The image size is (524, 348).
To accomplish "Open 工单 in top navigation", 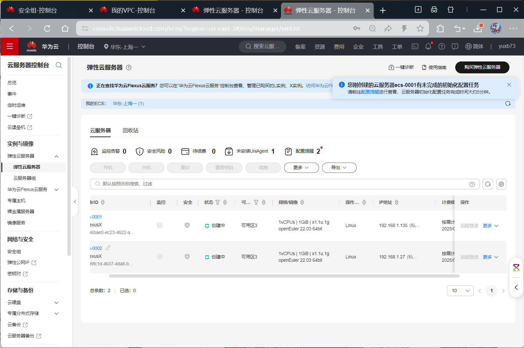I will click(397, 47).
